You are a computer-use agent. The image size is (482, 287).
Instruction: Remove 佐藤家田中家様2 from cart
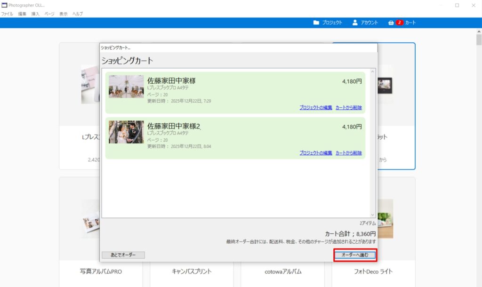[x=349, y=153]
